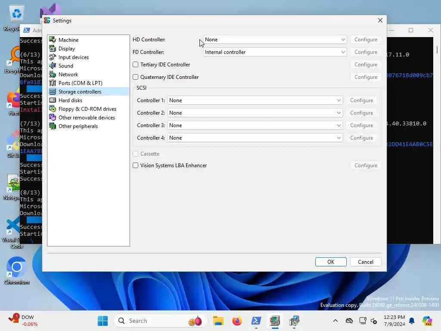
Task: Enable Quaternary IDE Controller checkbox
Action: (136, 77)
